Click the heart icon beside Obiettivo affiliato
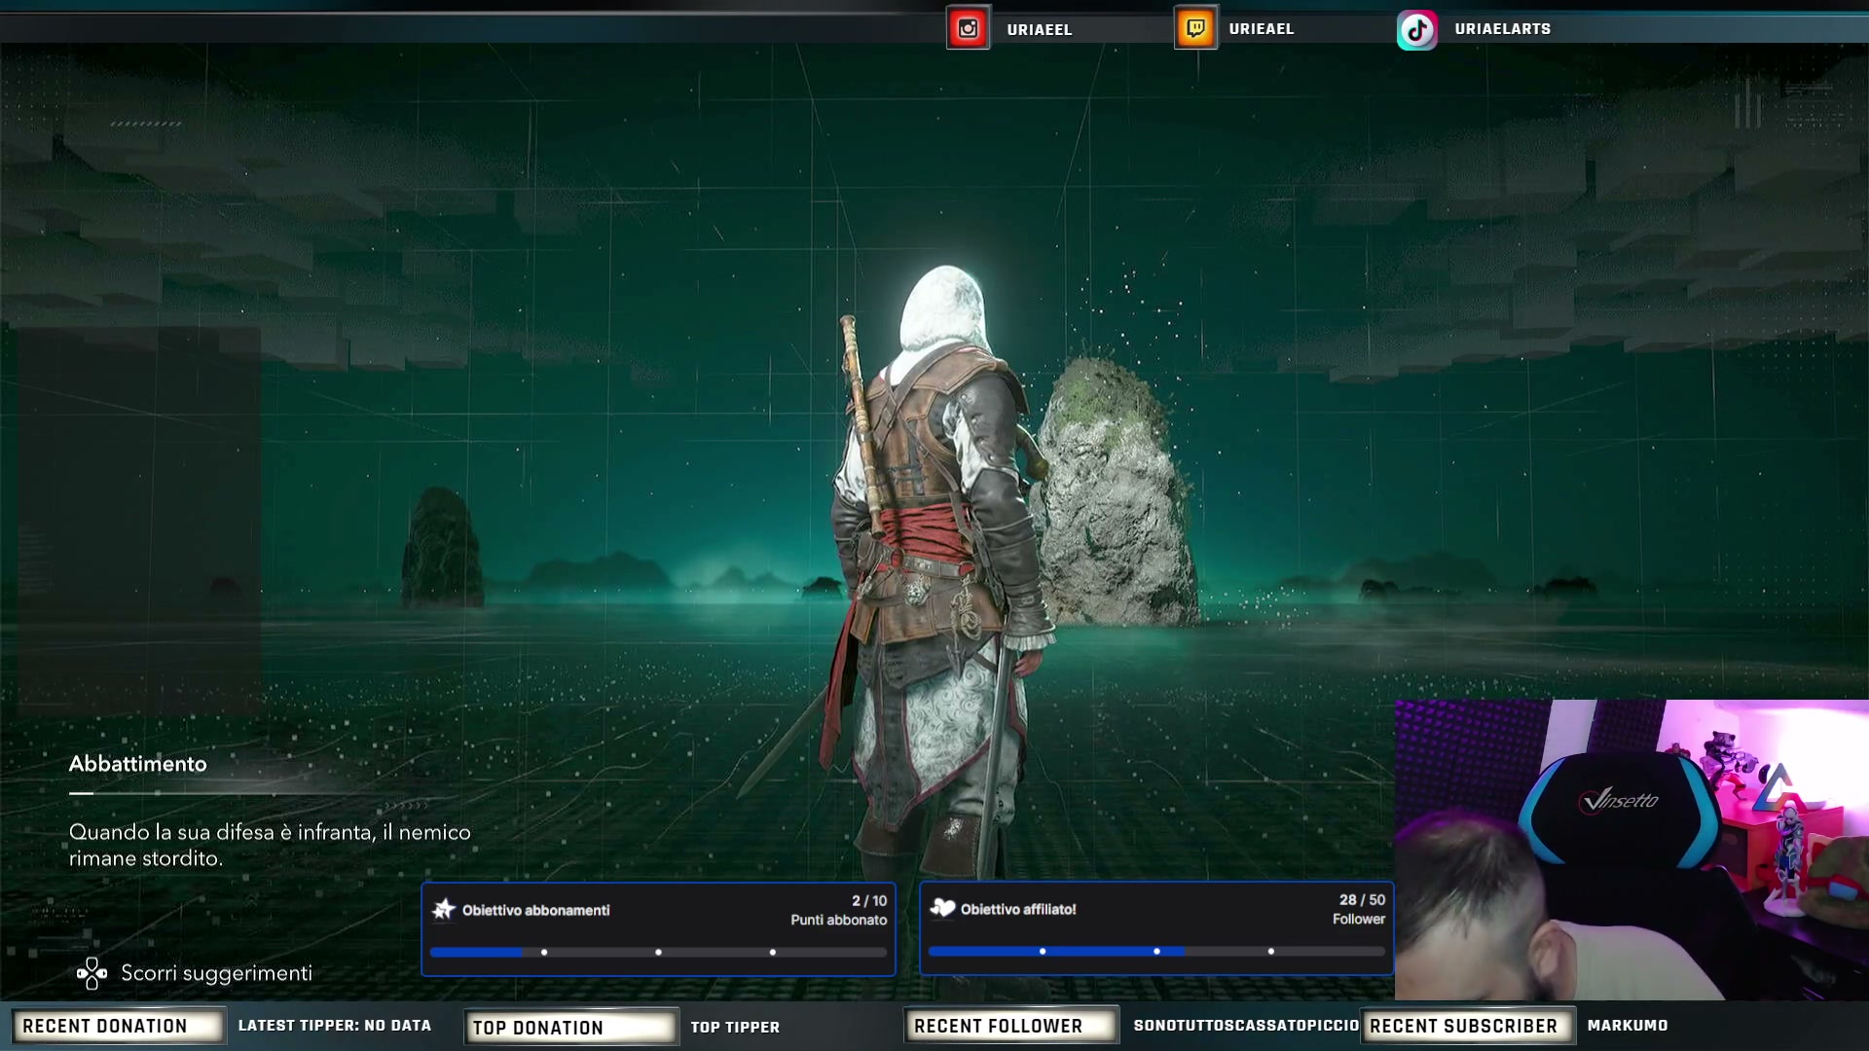This screenshot has width=1869, height=1051. tap(942, 908)
